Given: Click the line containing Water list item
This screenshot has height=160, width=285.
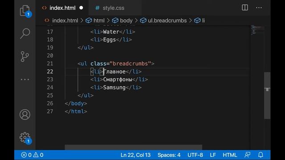Looking at the screenshot, I should pos(113,32).
